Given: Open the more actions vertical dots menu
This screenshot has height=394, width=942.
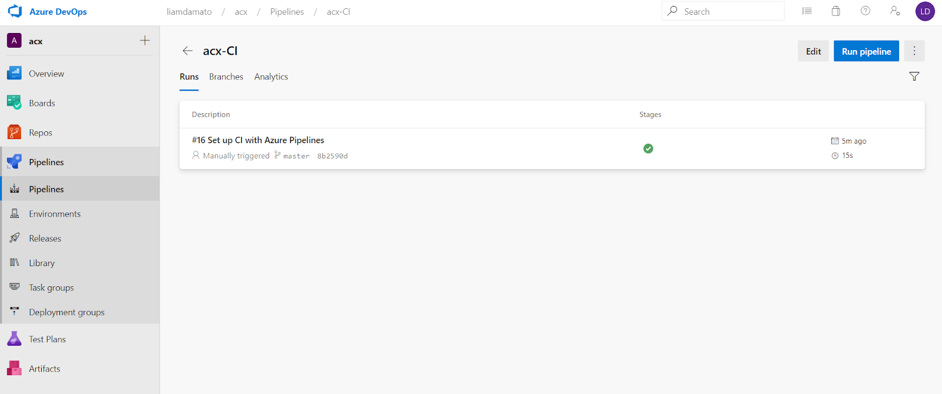Looking at the screenshot, I should (x=914, y=51).
